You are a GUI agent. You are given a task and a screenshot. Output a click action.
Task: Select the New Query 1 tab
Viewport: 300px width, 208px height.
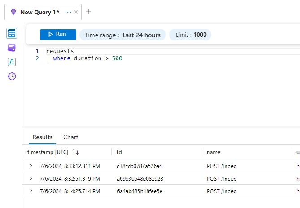[39, 12]
